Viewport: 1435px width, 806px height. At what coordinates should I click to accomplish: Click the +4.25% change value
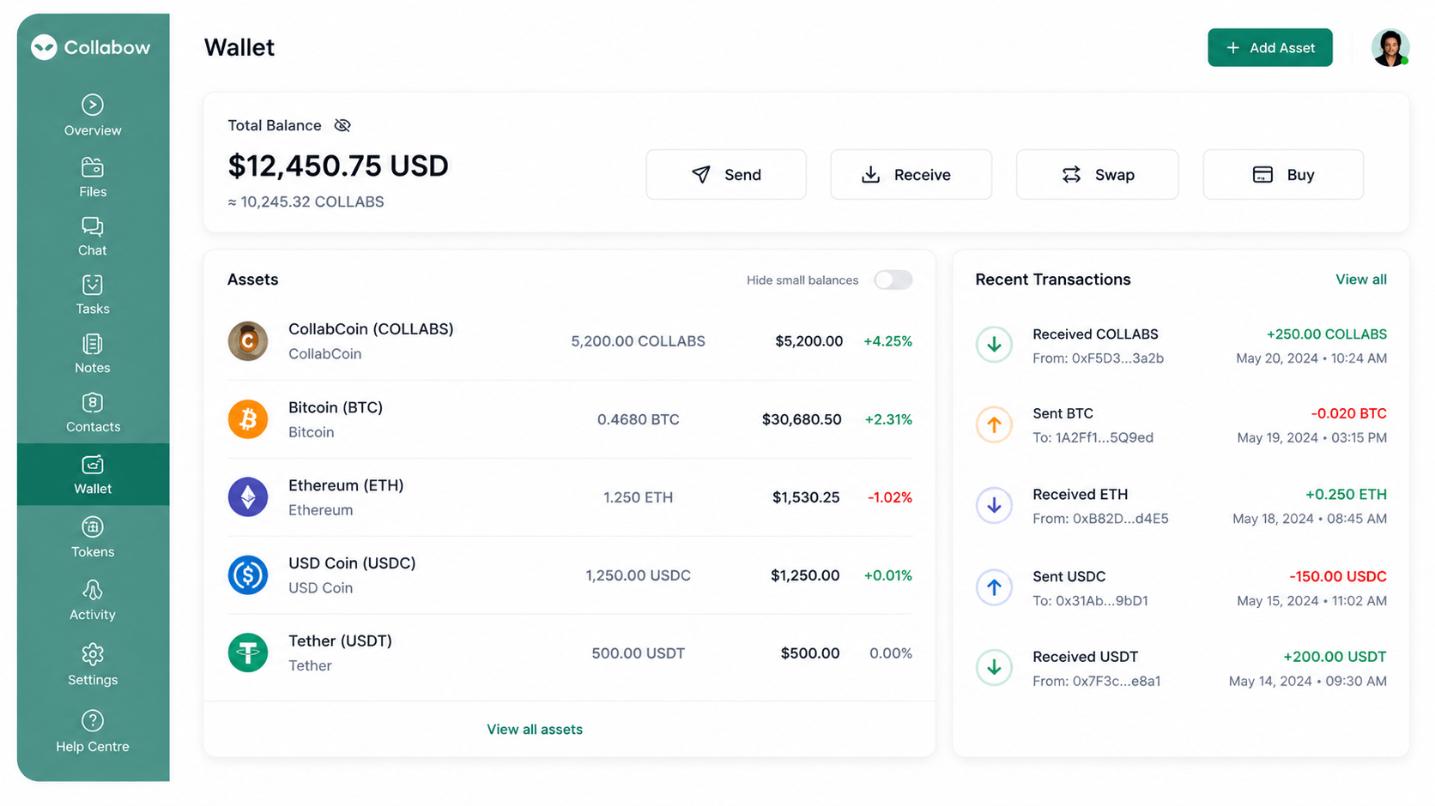[887, 341]
